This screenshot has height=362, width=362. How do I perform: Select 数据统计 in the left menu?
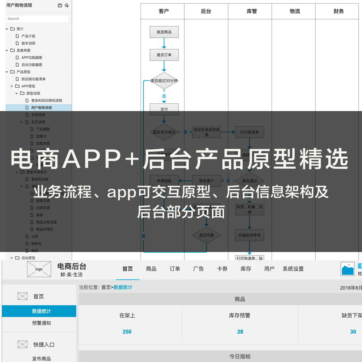point(39,311)
